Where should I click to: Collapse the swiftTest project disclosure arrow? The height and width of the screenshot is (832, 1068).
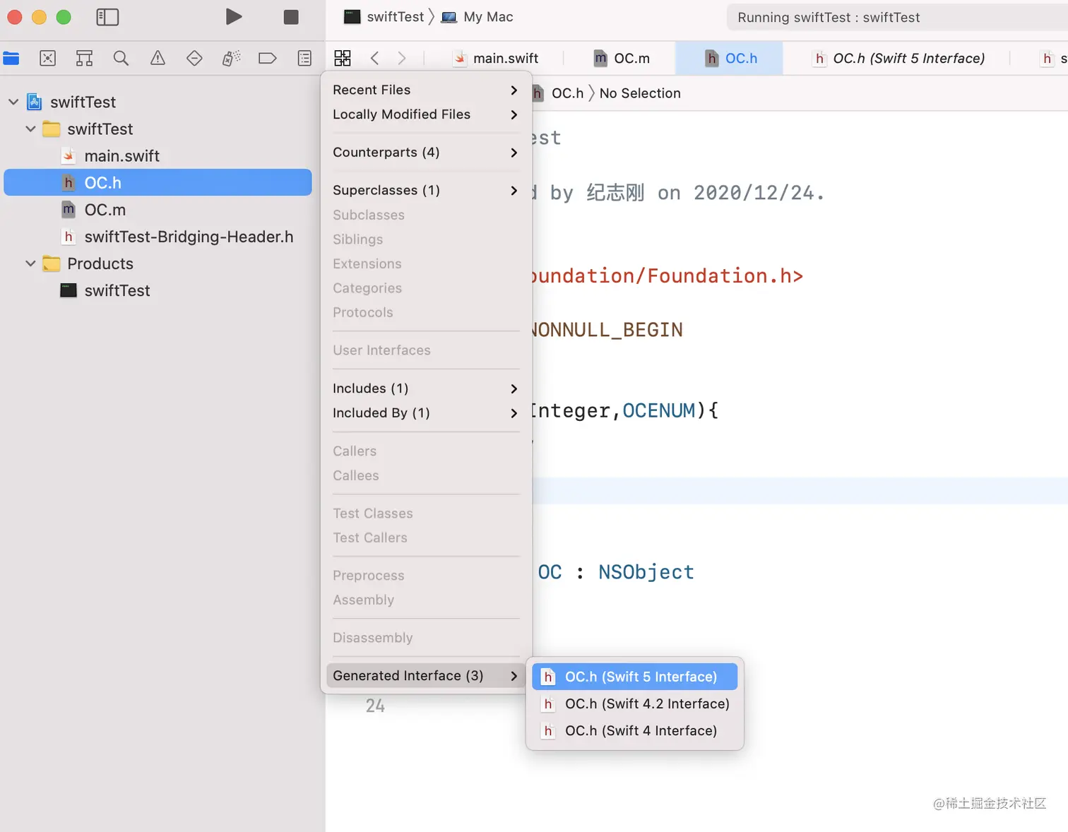click(x=13, y=102)
